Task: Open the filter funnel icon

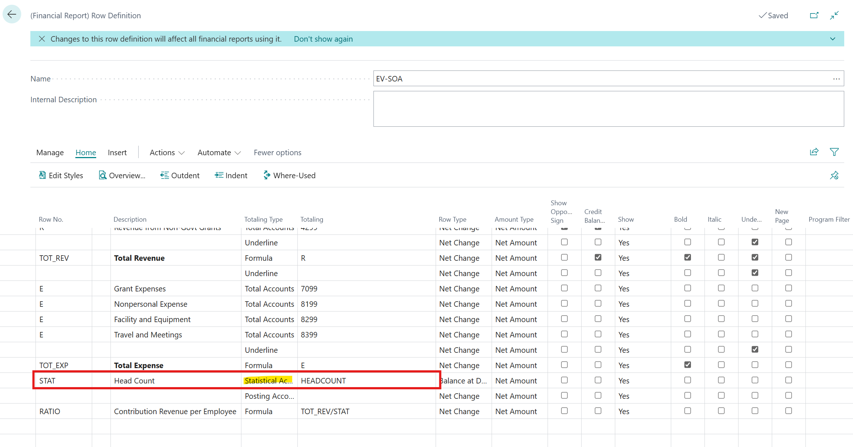Action: click(x=834, y=152)
